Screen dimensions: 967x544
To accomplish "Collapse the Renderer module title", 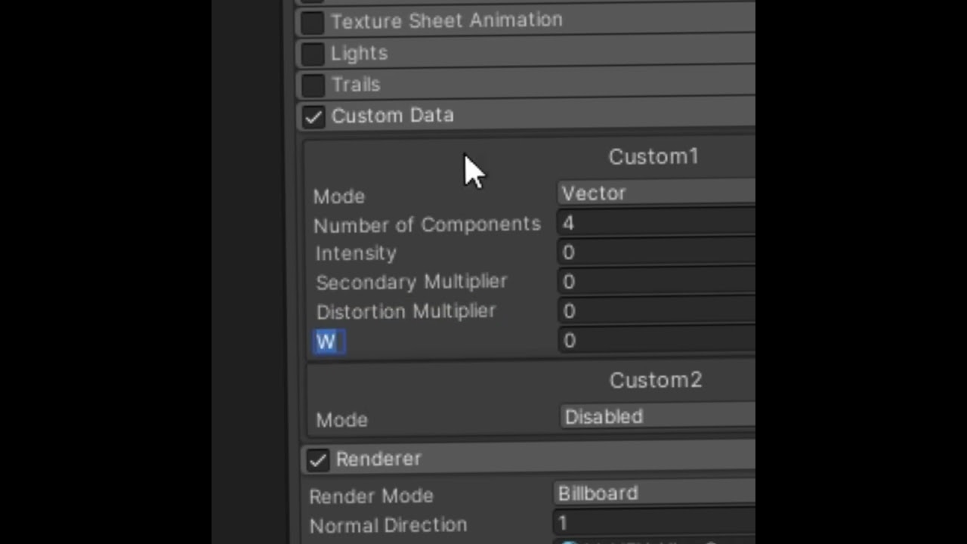I will coord(378,459).
